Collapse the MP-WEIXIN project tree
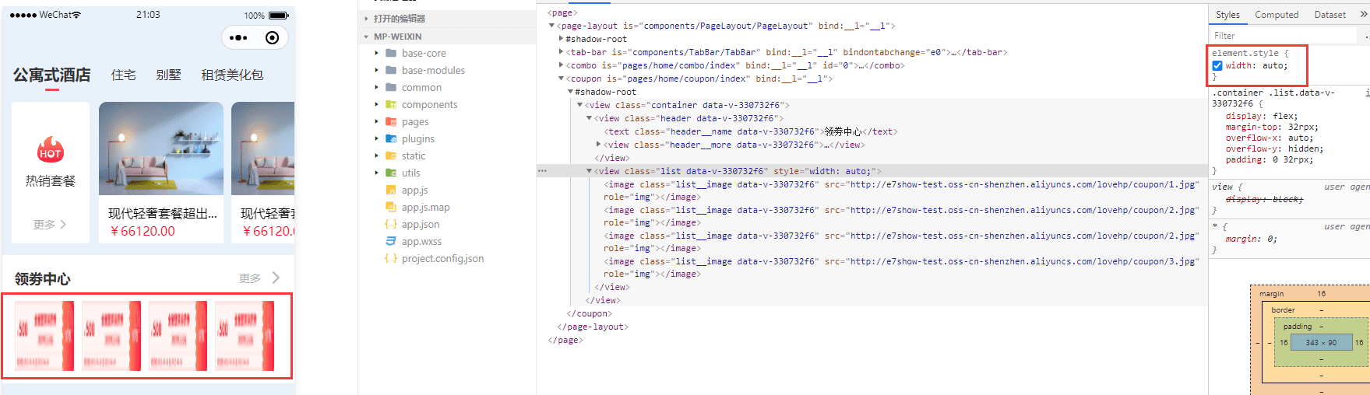 click(x=366, y=37)
